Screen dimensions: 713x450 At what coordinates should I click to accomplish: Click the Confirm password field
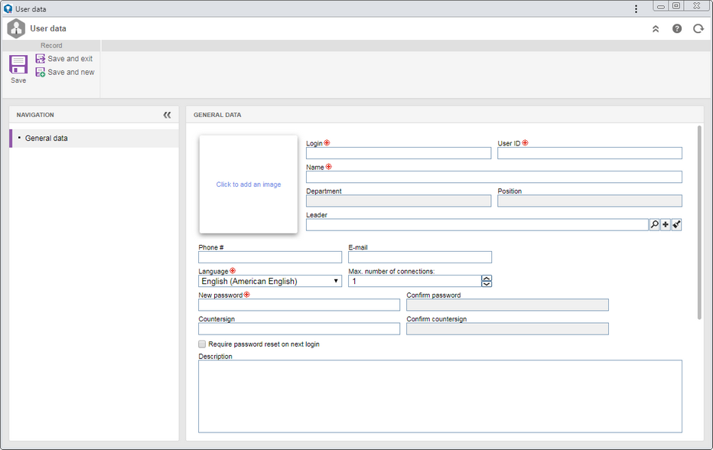[x=507, y=305]
